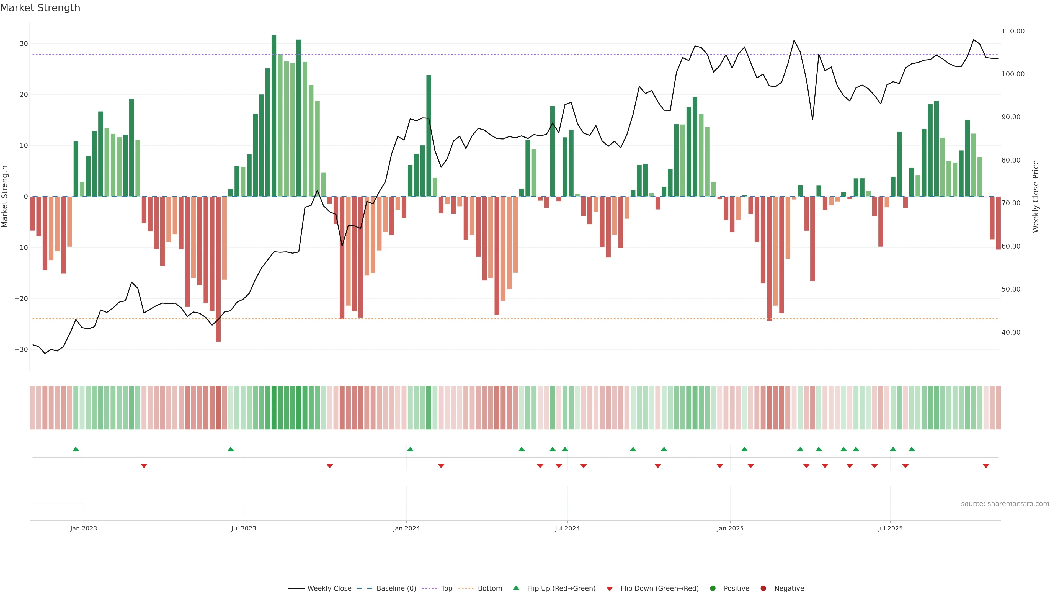Click the Flip Down red triangle legend icon
Viewport: 1063px width, 598px height.
click(610, 589)
